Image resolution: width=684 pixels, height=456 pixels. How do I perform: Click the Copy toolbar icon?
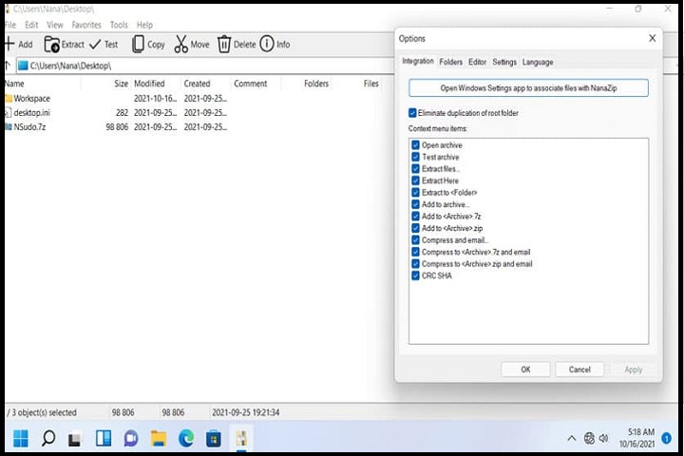click(139, 44)
